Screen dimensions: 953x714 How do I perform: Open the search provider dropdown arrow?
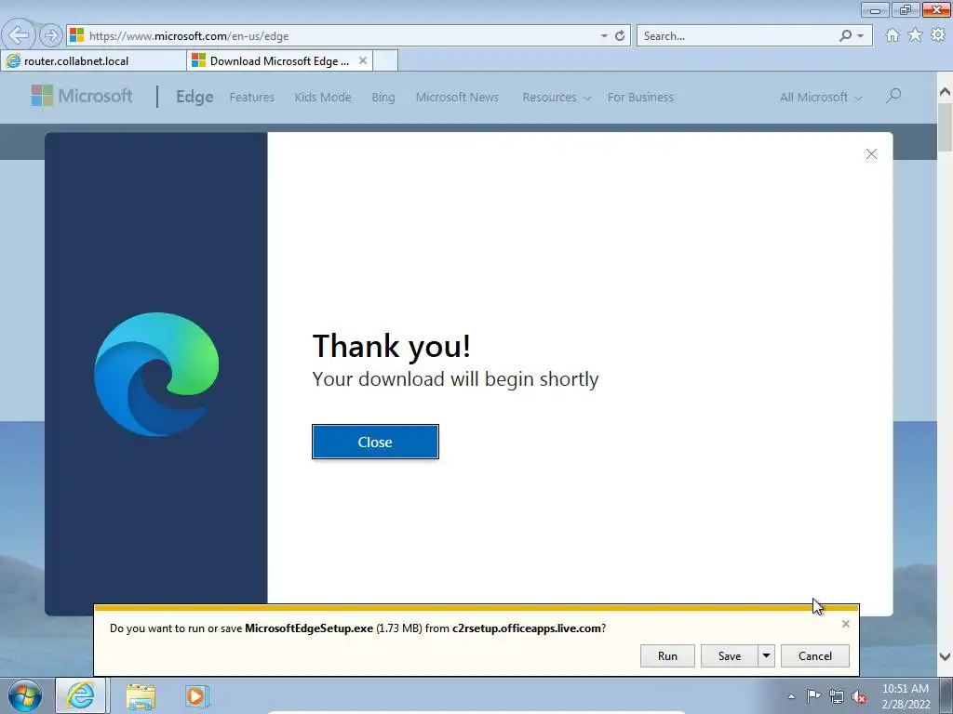(860, 36)
